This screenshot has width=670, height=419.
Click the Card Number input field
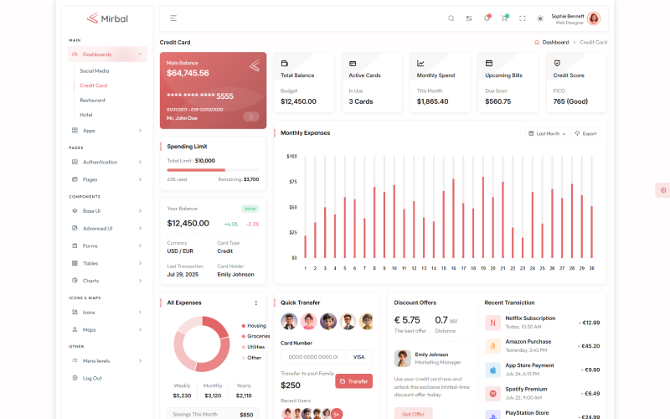[x=312, y=356]
